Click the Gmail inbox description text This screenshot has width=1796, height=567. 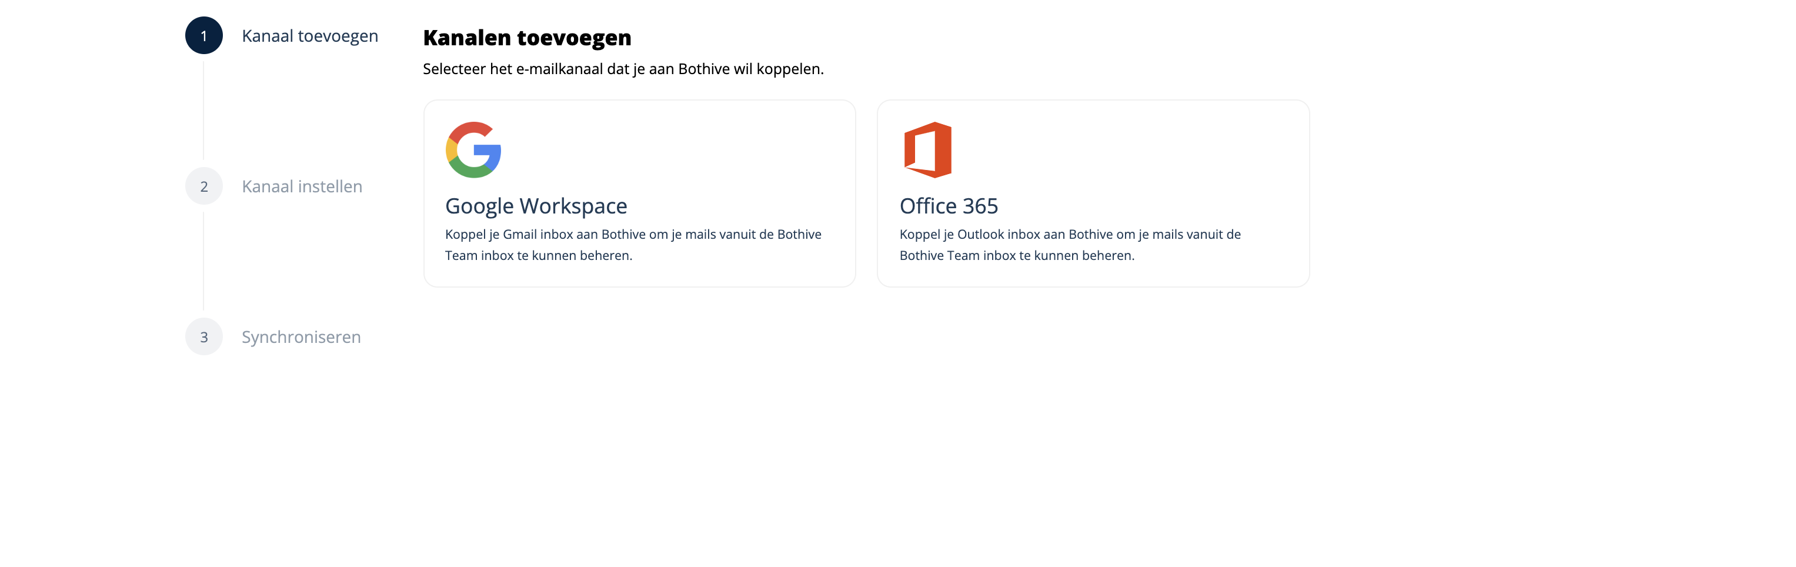click(632, 234)
